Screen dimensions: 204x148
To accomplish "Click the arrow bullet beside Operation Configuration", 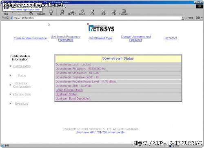I will point(10,85).
